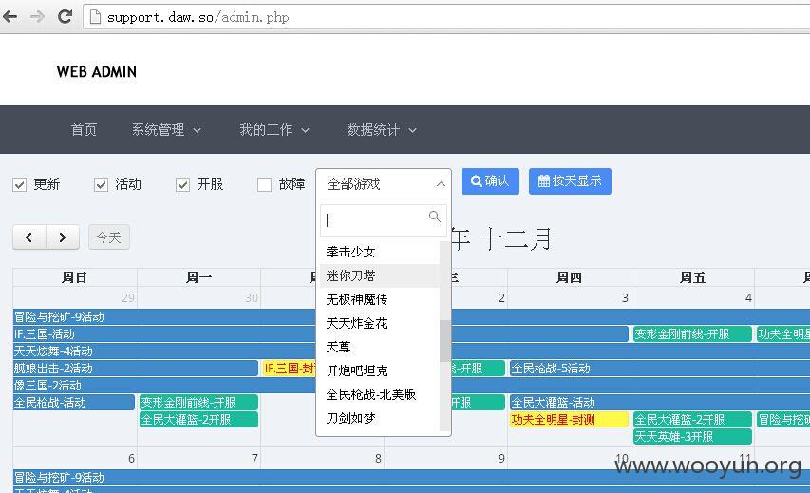The height and width of the screenshot is (493, 810).
Task: Select 天天炸金花 from game list
Action: tap(380, 323)
